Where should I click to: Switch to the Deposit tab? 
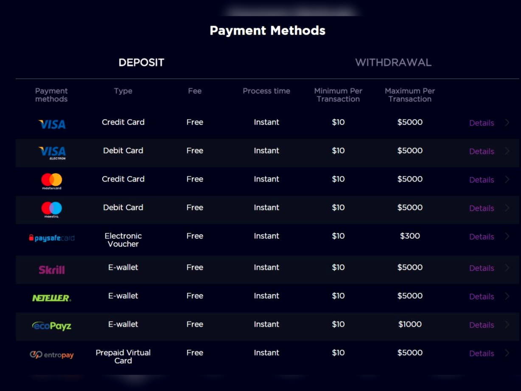coord(141,62)
